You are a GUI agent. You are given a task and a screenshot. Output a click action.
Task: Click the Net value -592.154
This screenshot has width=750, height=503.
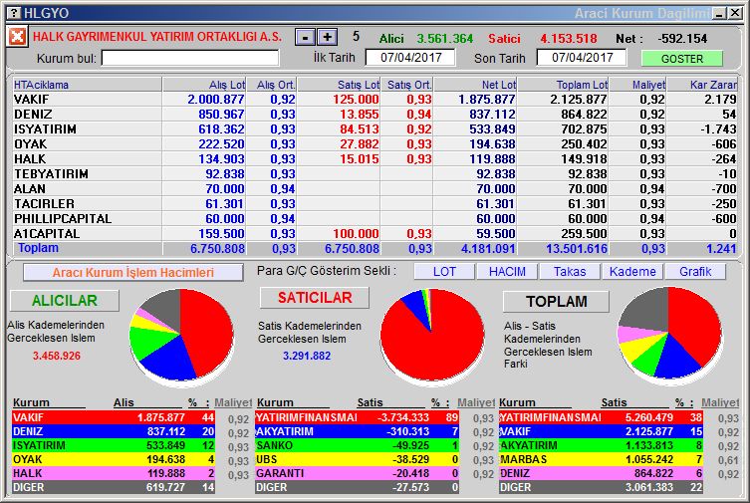pyautogui.click(x=682, y=38)
